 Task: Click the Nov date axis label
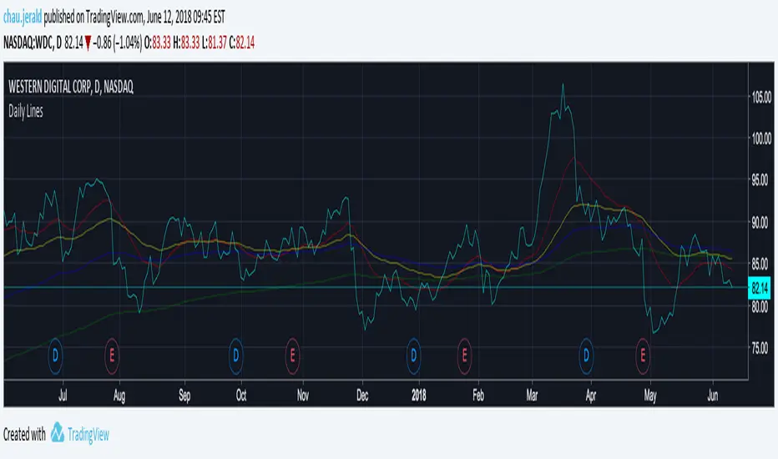click(x=303, y=396)
